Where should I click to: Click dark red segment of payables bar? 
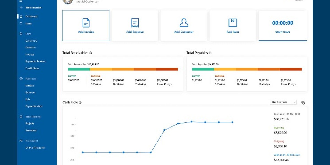291,69
